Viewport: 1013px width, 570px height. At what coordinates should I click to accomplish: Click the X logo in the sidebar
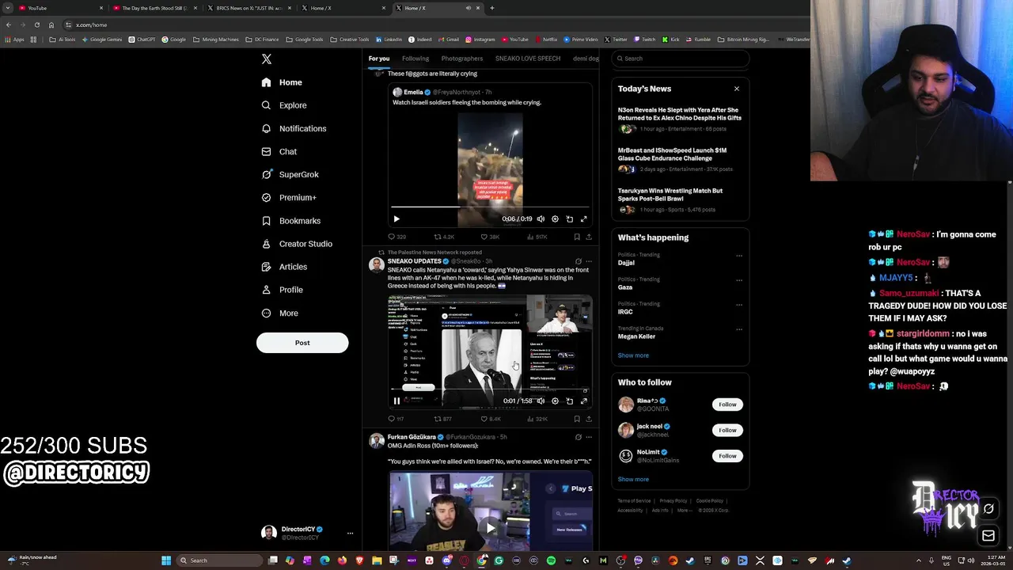tap(267, 59)
